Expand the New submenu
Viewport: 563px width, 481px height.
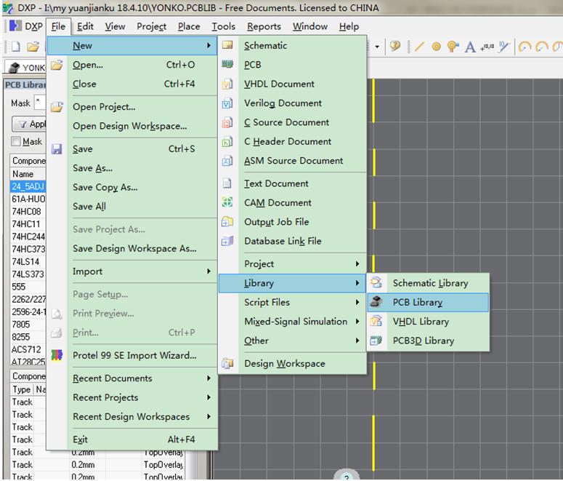click(131, 46)
